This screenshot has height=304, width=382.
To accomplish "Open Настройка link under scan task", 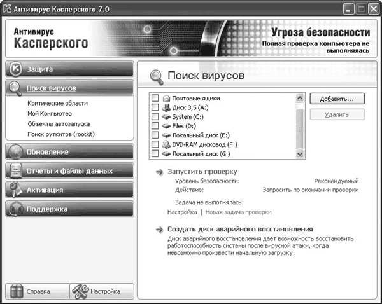I will [x=182, y=212].
